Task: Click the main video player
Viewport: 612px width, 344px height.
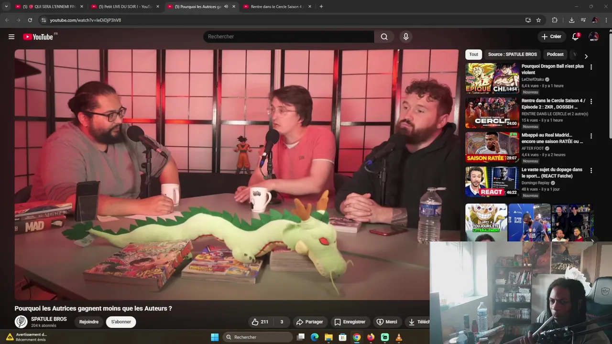Action: click(x=236, y=174)
